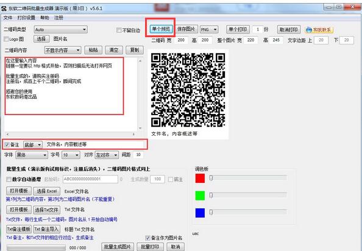This screenshot has height=251, width=362.
Task: Click the red channel slider
Action: 248,178
